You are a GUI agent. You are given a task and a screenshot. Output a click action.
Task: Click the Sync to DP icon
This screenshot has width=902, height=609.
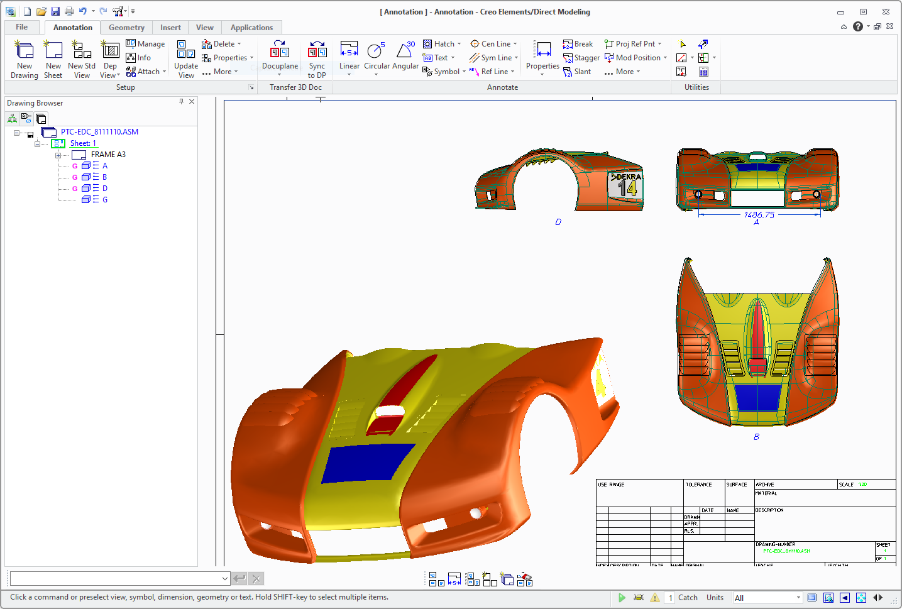[317, 50]
